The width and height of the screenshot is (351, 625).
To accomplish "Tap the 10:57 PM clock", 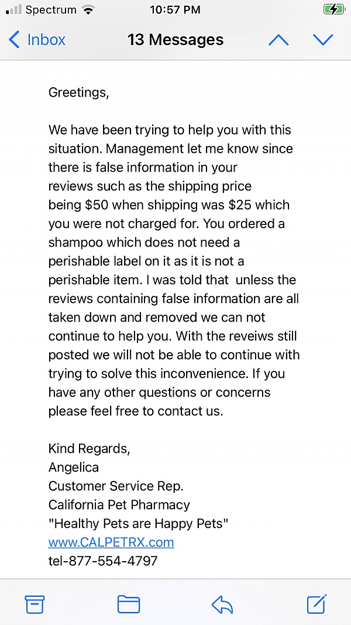I will [x=175, y=10].
